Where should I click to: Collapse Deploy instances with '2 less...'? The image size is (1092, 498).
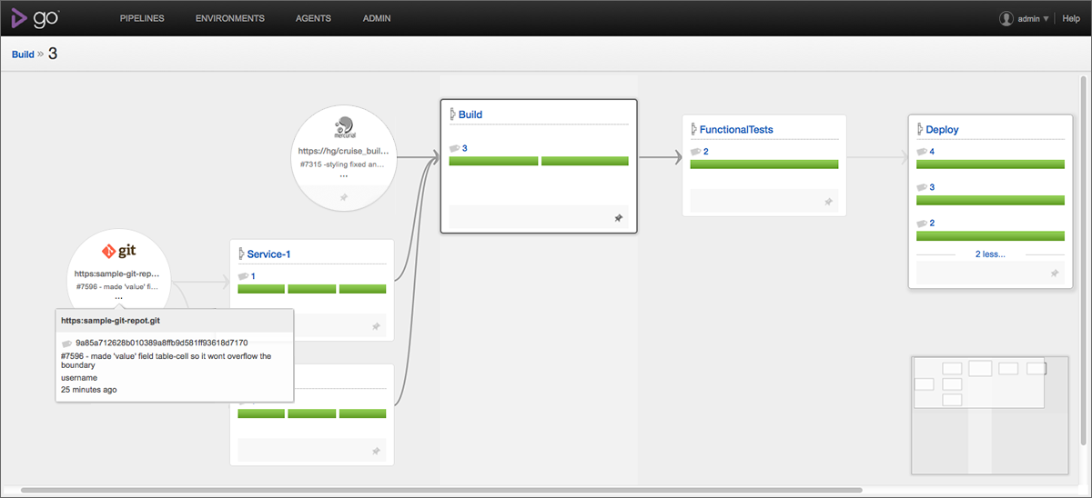[x=990, y=254]
